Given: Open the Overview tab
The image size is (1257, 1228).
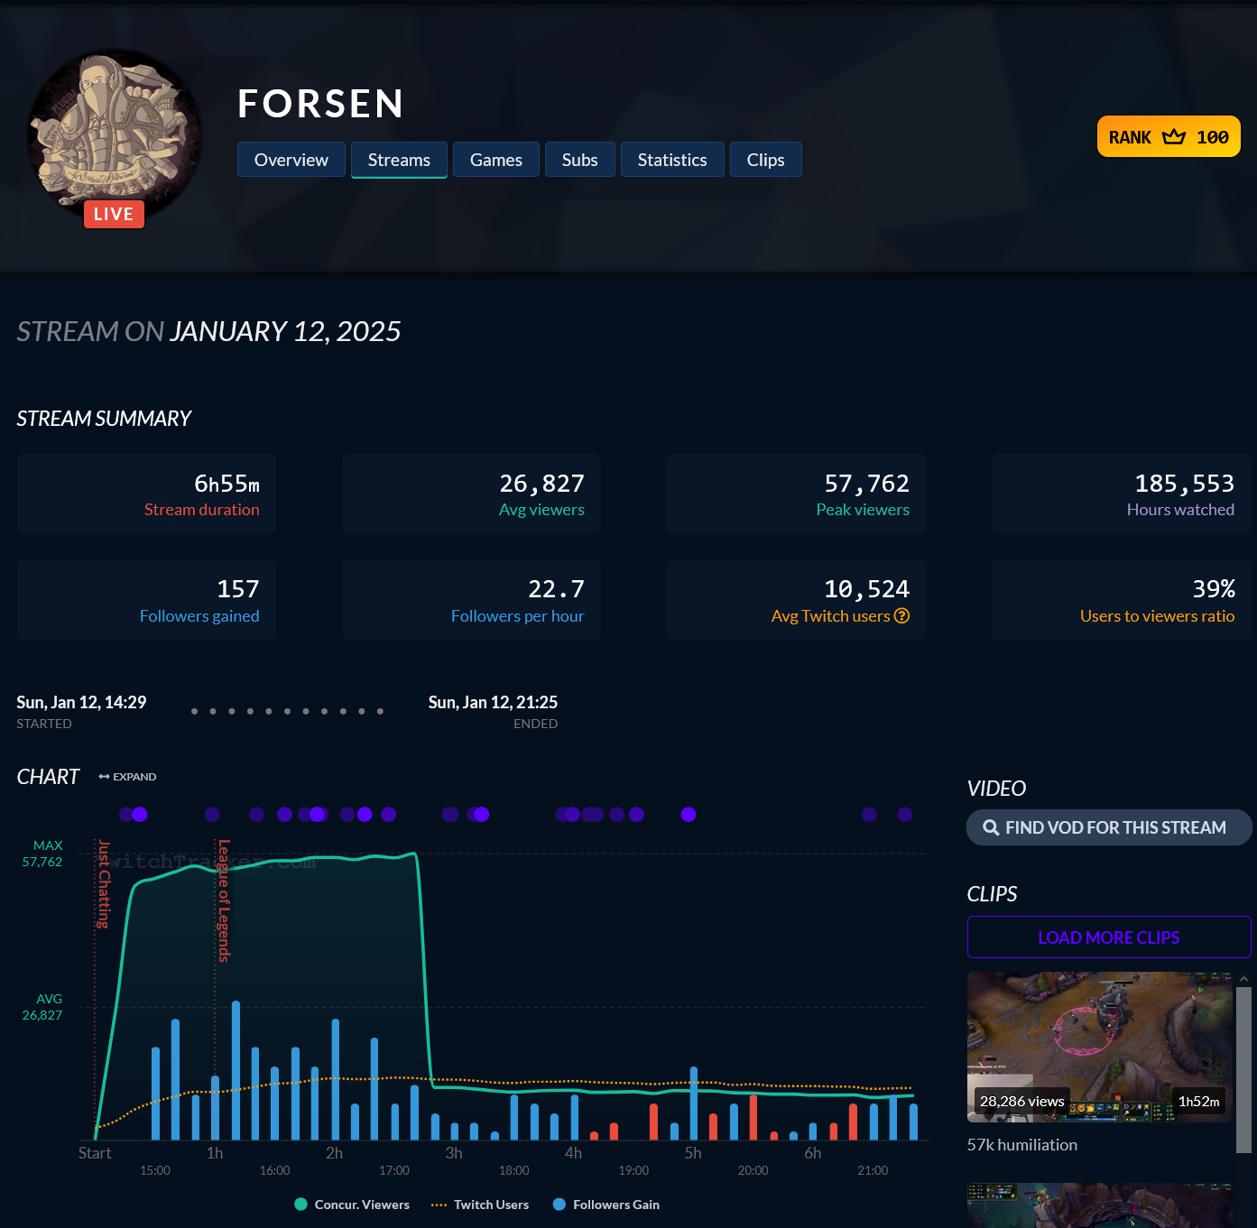Looking at the screenshot, I should 291,160.
